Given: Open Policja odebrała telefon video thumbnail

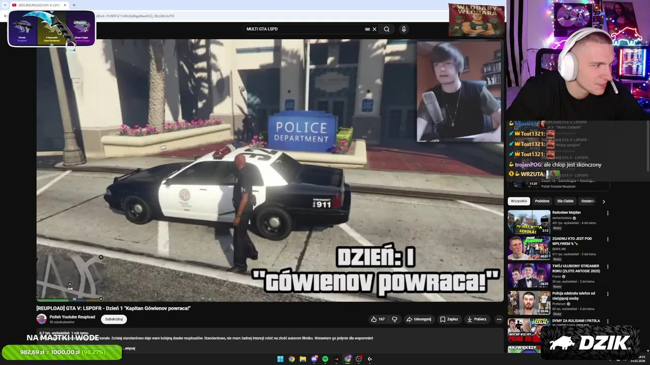Looking at the screenshot, I should point(529,303).
